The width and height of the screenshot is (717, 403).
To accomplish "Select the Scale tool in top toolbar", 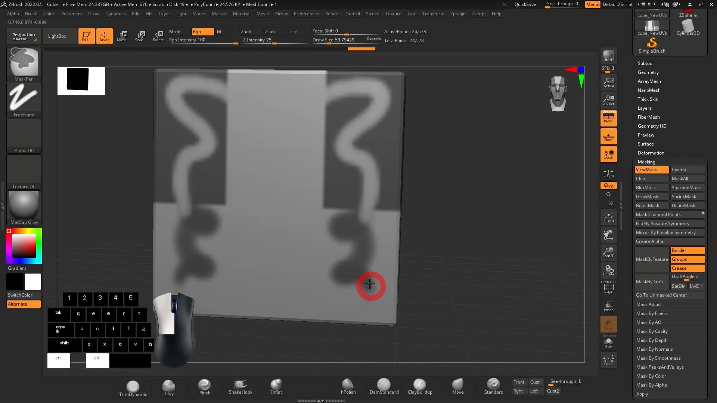I will tap(140, 36).
